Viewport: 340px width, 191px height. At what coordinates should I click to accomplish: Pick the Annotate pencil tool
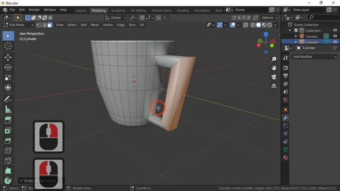click(x=8, y=99)
